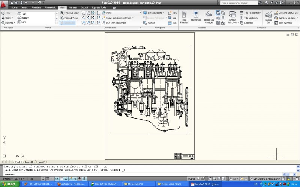
Task: Open the World UCS combo box
Action: coord(121,13)
